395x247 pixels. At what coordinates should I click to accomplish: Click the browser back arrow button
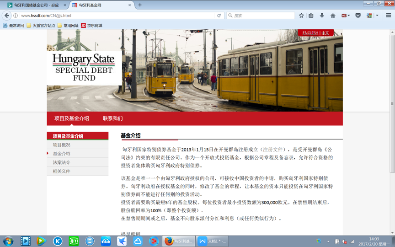(7, 16)
